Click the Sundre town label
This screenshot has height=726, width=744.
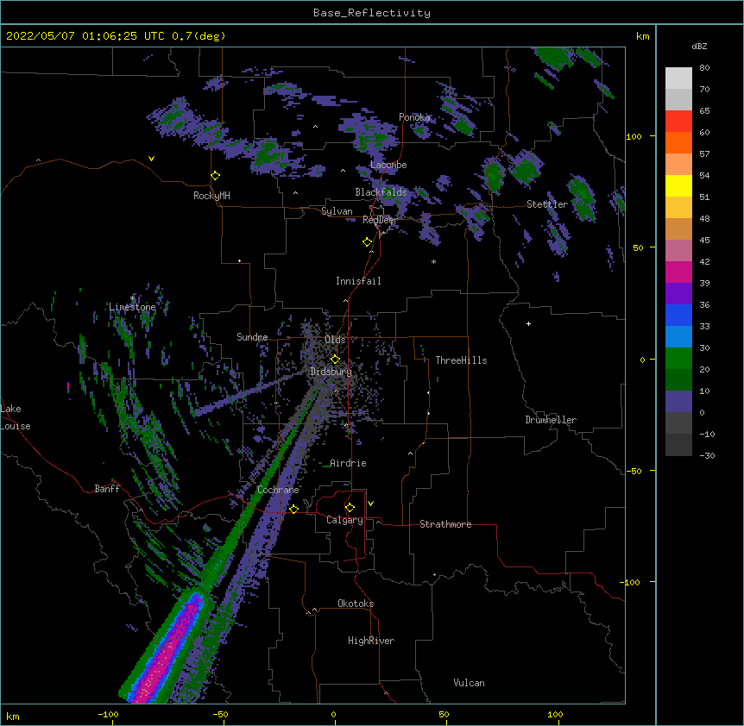point(252,337)
